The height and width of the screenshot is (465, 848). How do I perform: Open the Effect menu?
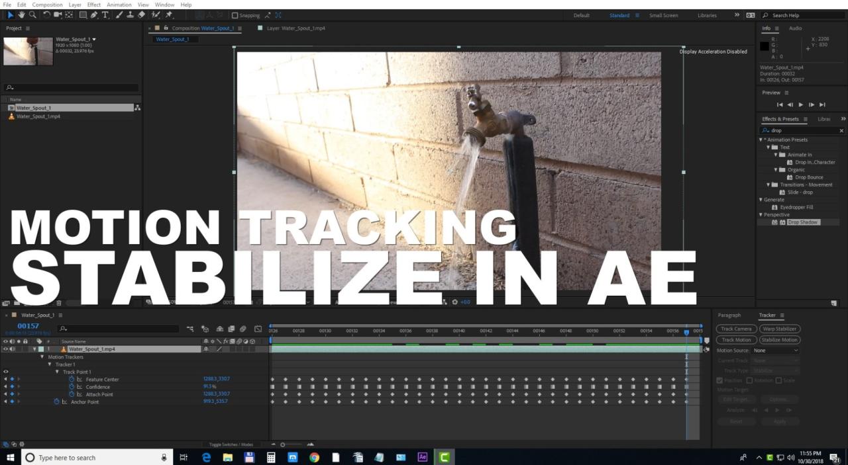click(93, 5)
